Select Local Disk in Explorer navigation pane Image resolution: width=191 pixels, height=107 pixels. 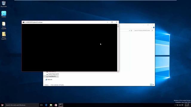(x=51, y=76)
